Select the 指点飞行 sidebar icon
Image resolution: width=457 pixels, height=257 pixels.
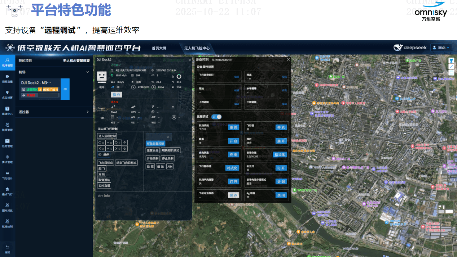(x=7, y=191)
